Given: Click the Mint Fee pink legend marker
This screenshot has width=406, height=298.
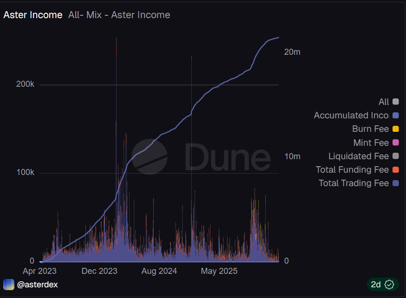Looking at the screenshot, I should [396, 143].
